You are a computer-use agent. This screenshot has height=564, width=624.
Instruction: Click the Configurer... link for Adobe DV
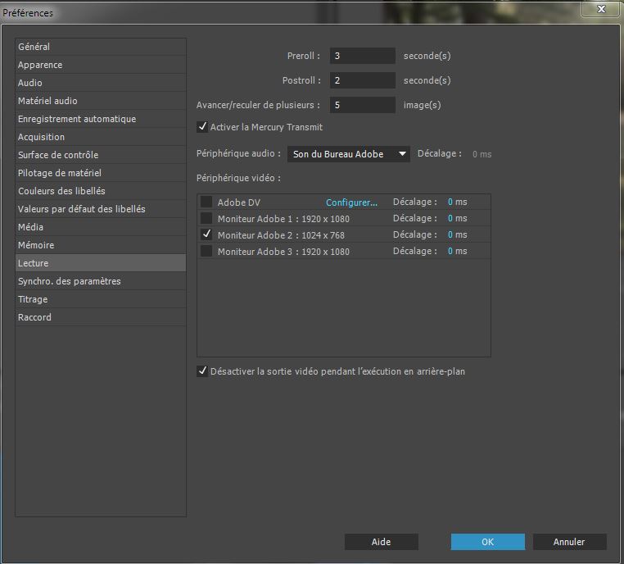(351, 202)
